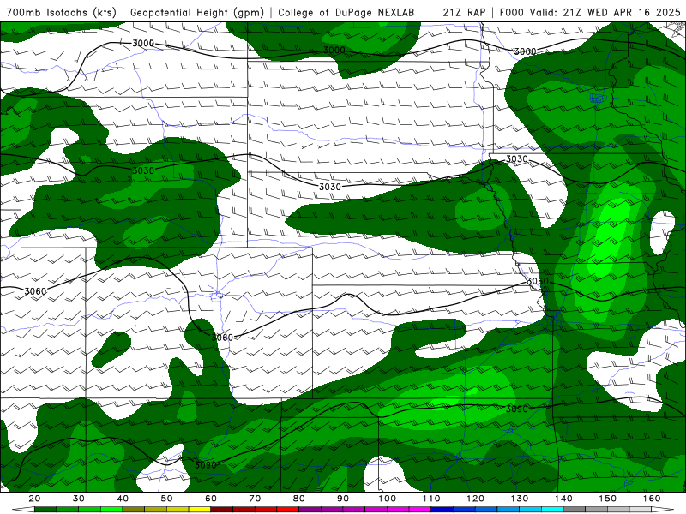
Task: Click the rightmost '3030' contour label
Action: coord(517,159)
